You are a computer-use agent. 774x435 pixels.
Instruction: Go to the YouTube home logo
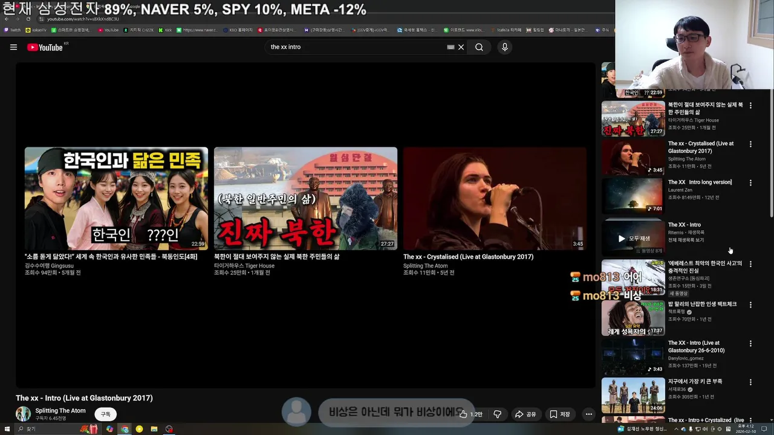(x=45, y=47)
